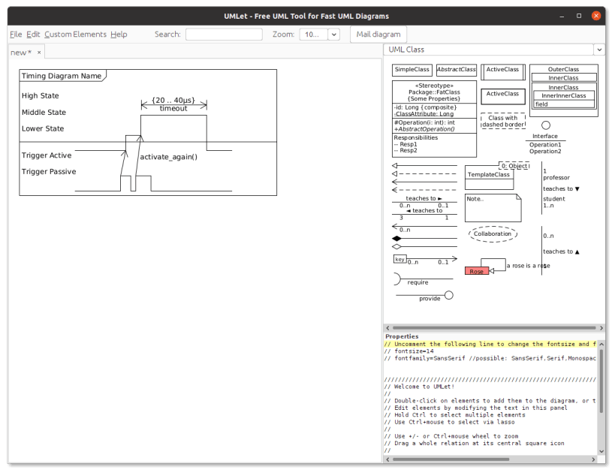615x473 pixels.
Task: Expand the UML Class palette dropdown
Action: [599, 50]
